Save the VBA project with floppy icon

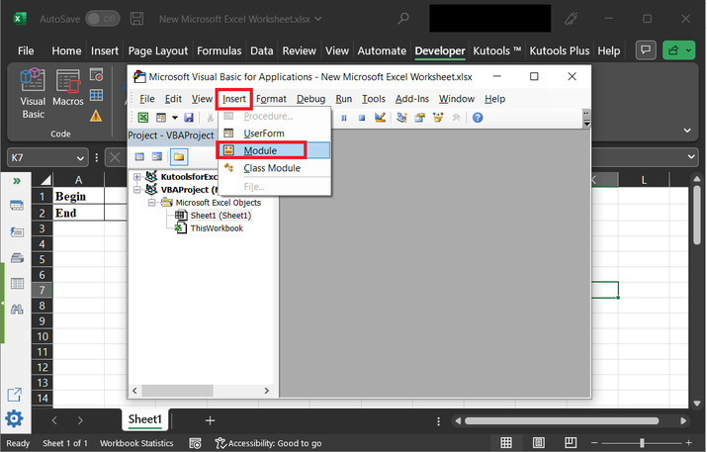tap(189, 118)
